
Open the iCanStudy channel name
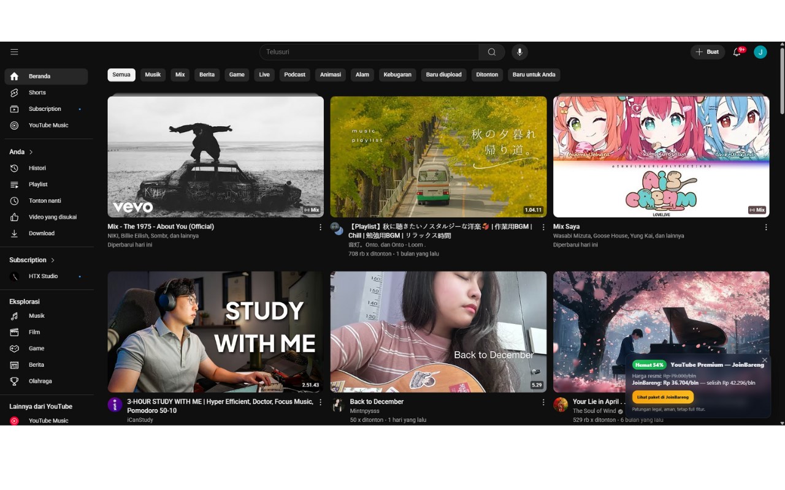(140, 420)
